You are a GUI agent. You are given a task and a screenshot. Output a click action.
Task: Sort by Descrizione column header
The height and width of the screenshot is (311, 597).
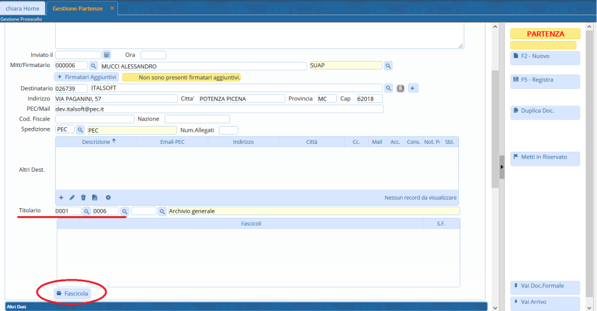[x=98, y=141]
